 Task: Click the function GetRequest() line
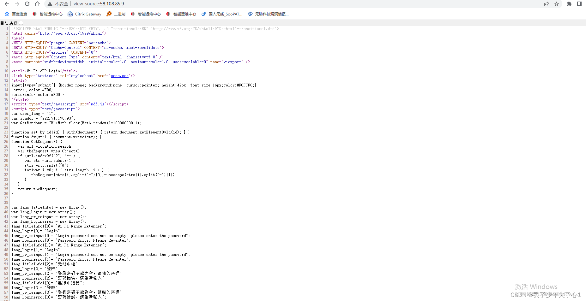coord(37,142)
